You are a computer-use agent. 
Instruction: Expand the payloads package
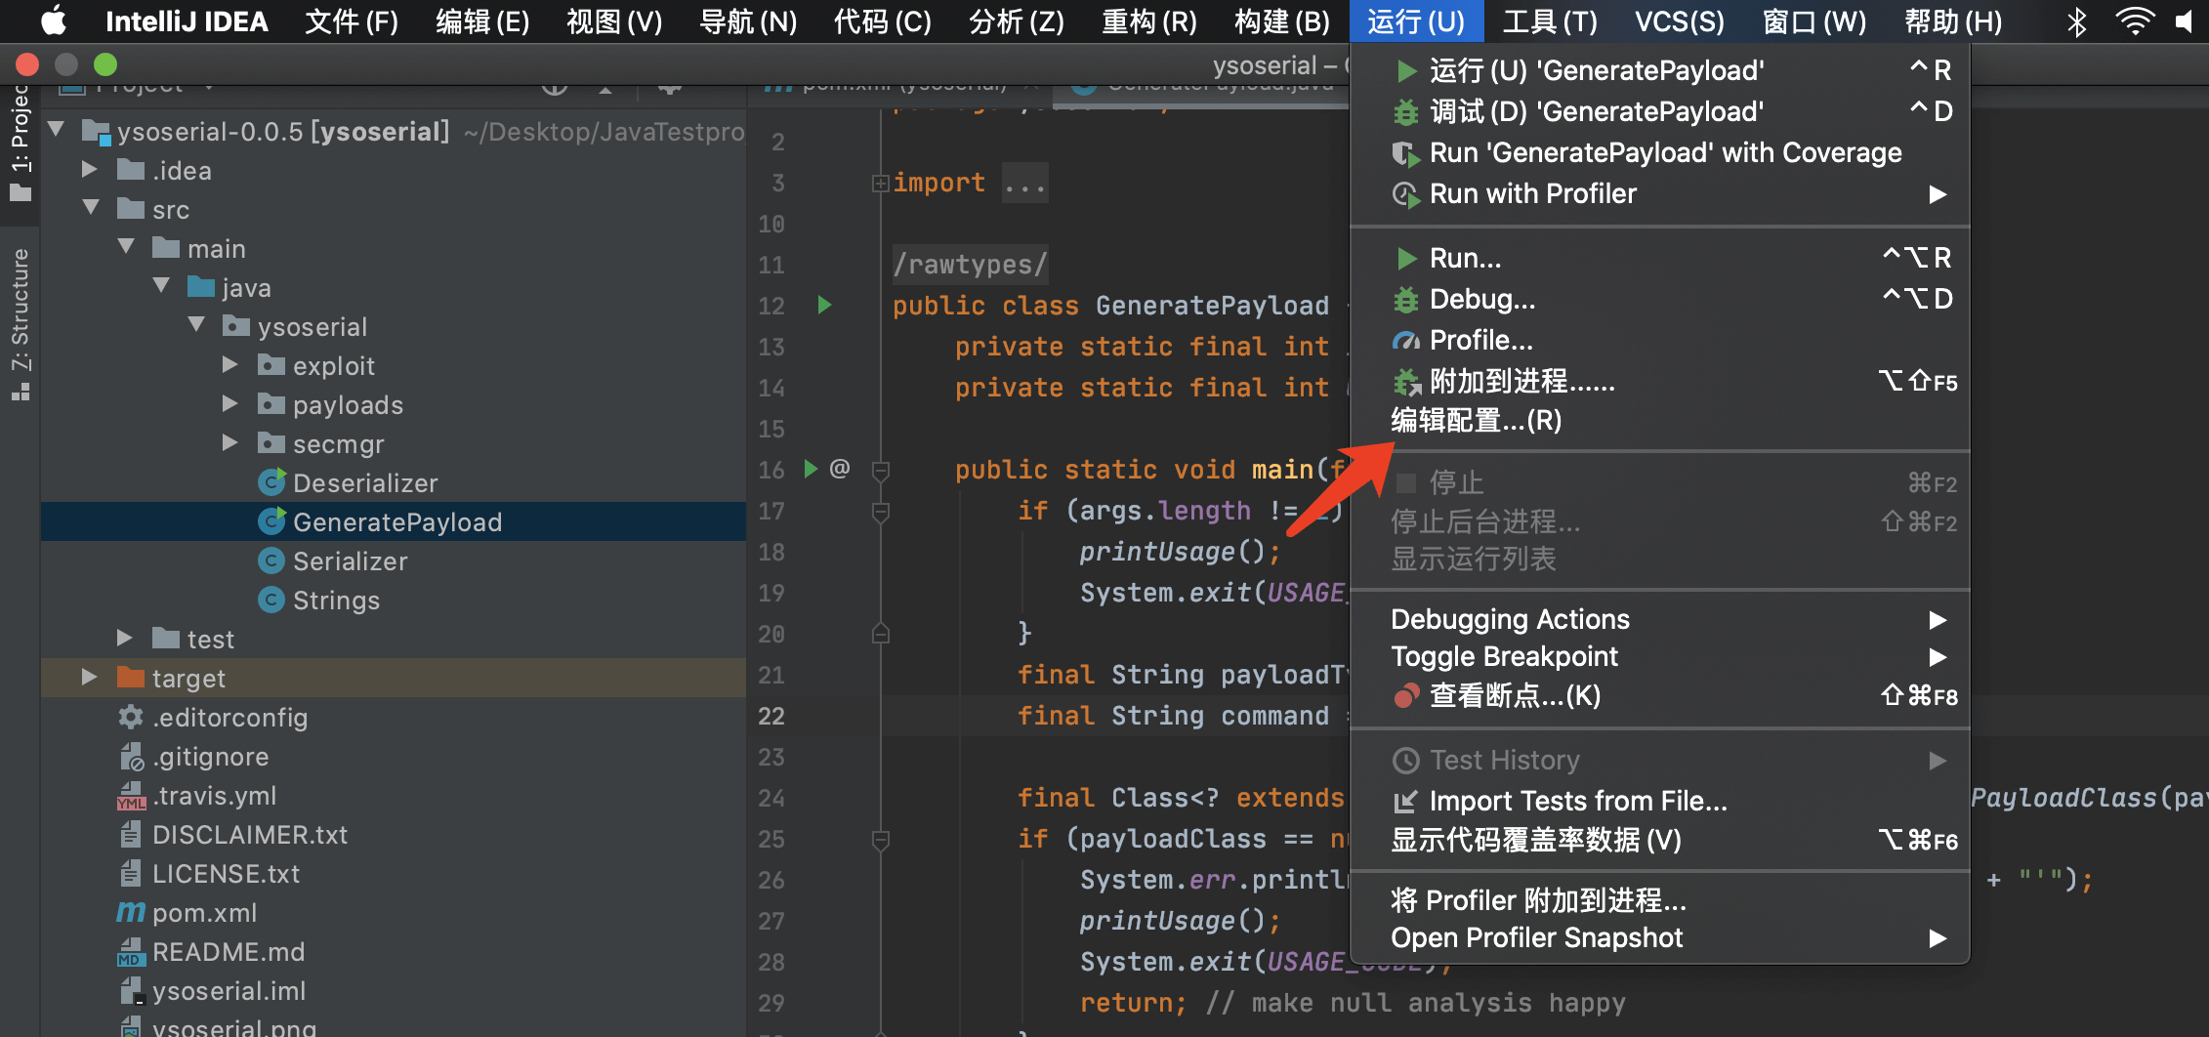coord(230,403)
